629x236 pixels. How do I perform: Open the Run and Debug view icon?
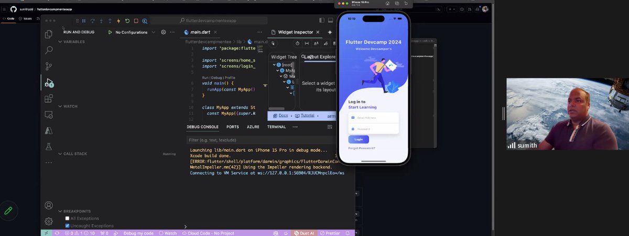pyautogui.click(x=49, y=83)
